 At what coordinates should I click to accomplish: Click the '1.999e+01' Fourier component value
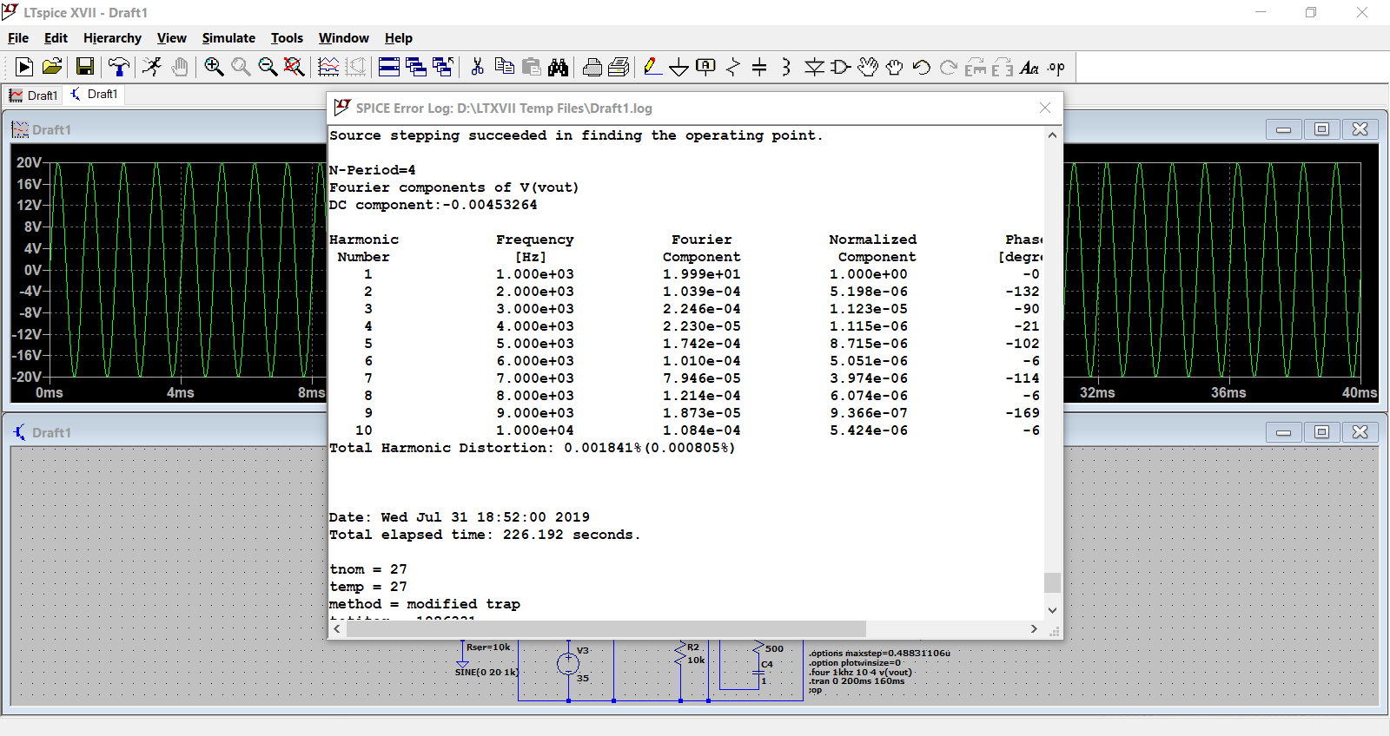coord(701,274)
